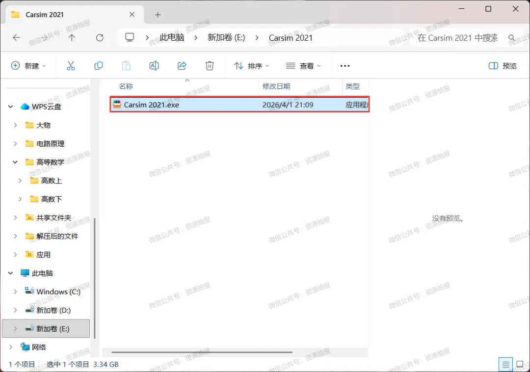Viewport: 530px width, 372px height.
Task: Collapse the WPS云盘 tree node
Action: tap(10, 107)
